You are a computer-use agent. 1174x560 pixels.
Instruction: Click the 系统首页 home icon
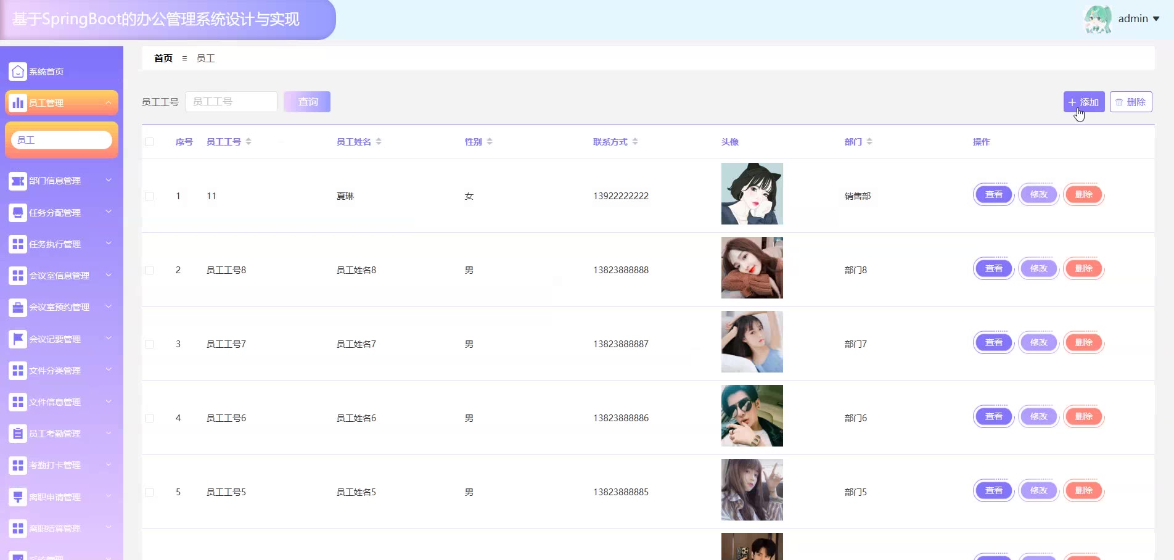[18, 72]
